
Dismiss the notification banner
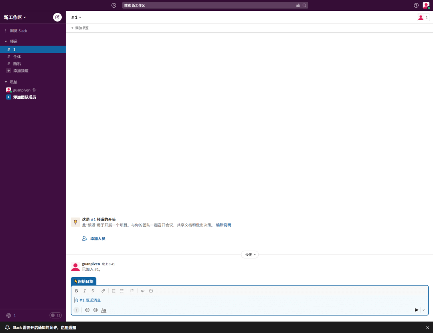(427, 327)
